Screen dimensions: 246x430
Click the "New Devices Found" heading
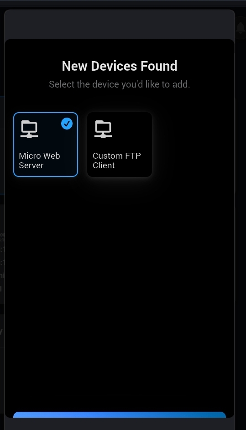click(x=120, y=66)
